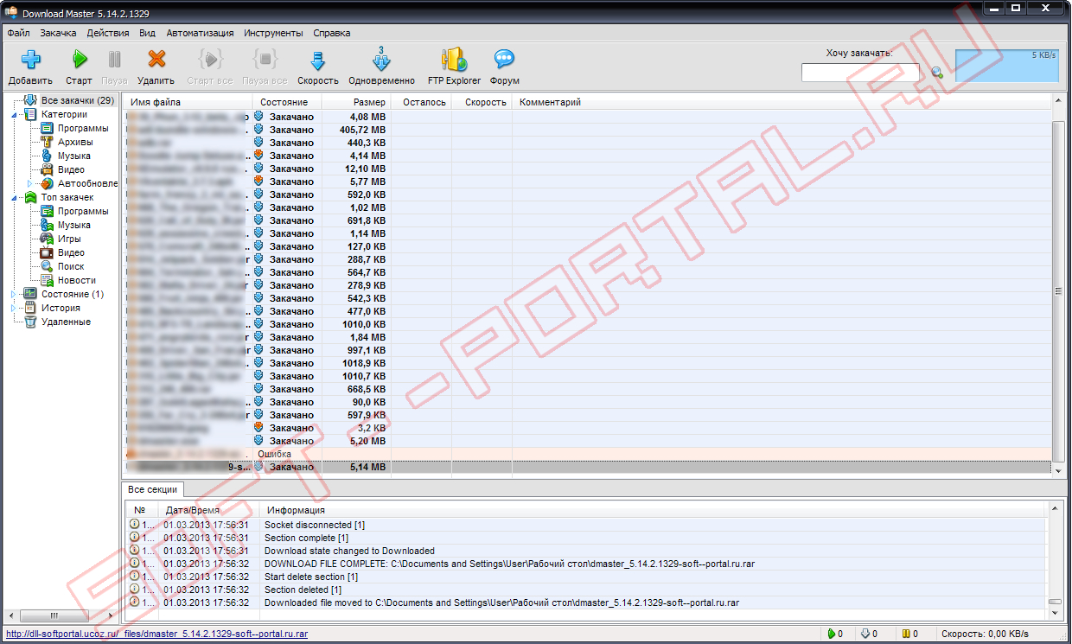The height and width of the screenshot is (644, 1072).
Task: Select Все закачки (29) in tree
Action: pyautogui.click(x=78, y=101)
